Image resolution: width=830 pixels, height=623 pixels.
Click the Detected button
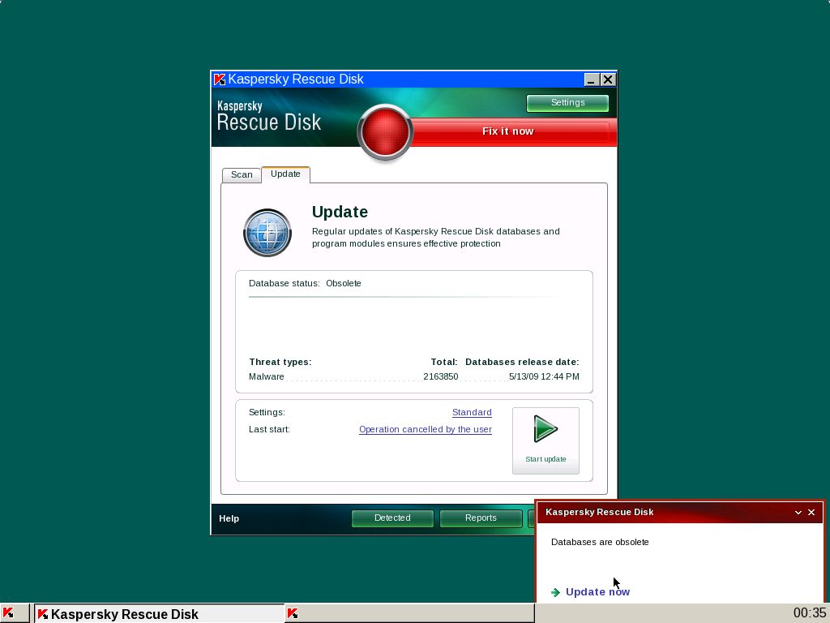392,518
